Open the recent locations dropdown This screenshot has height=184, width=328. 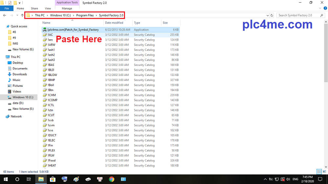17,15
